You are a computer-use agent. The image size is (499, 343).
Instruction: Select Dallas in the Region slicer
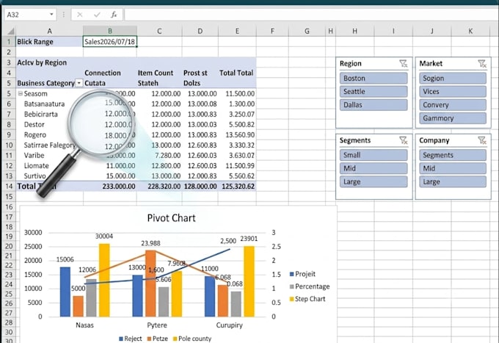[x=374, y=105]
